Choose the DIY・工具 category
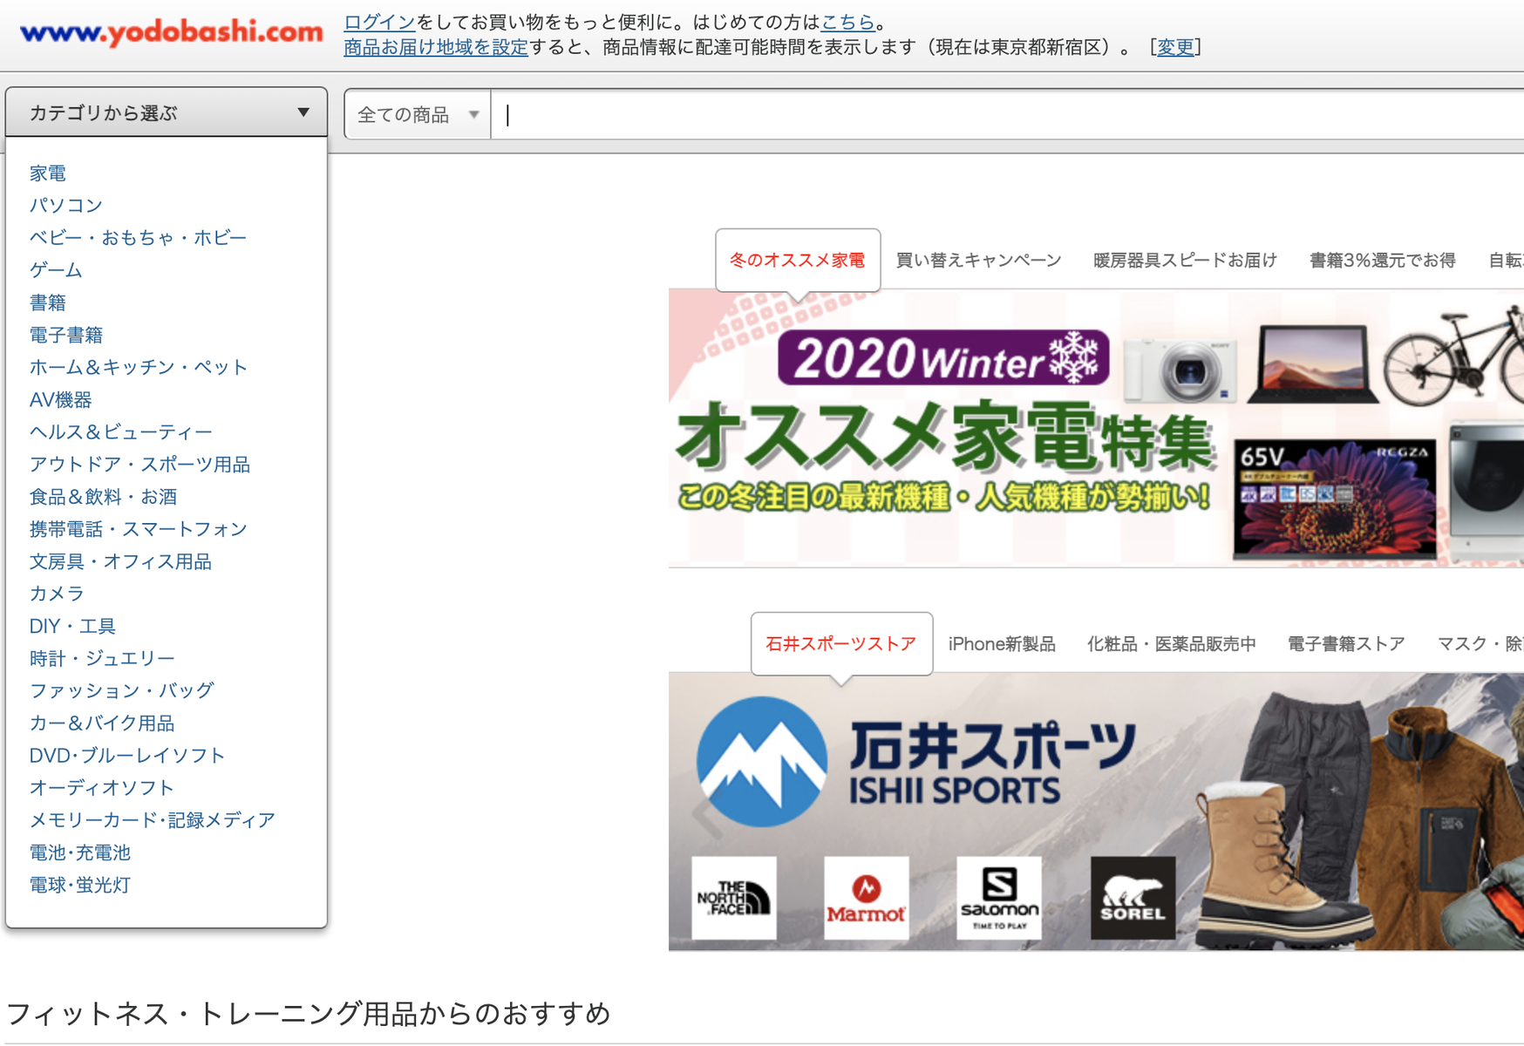This screenshot has width=1524, height=1046. [x=72, y=627]
